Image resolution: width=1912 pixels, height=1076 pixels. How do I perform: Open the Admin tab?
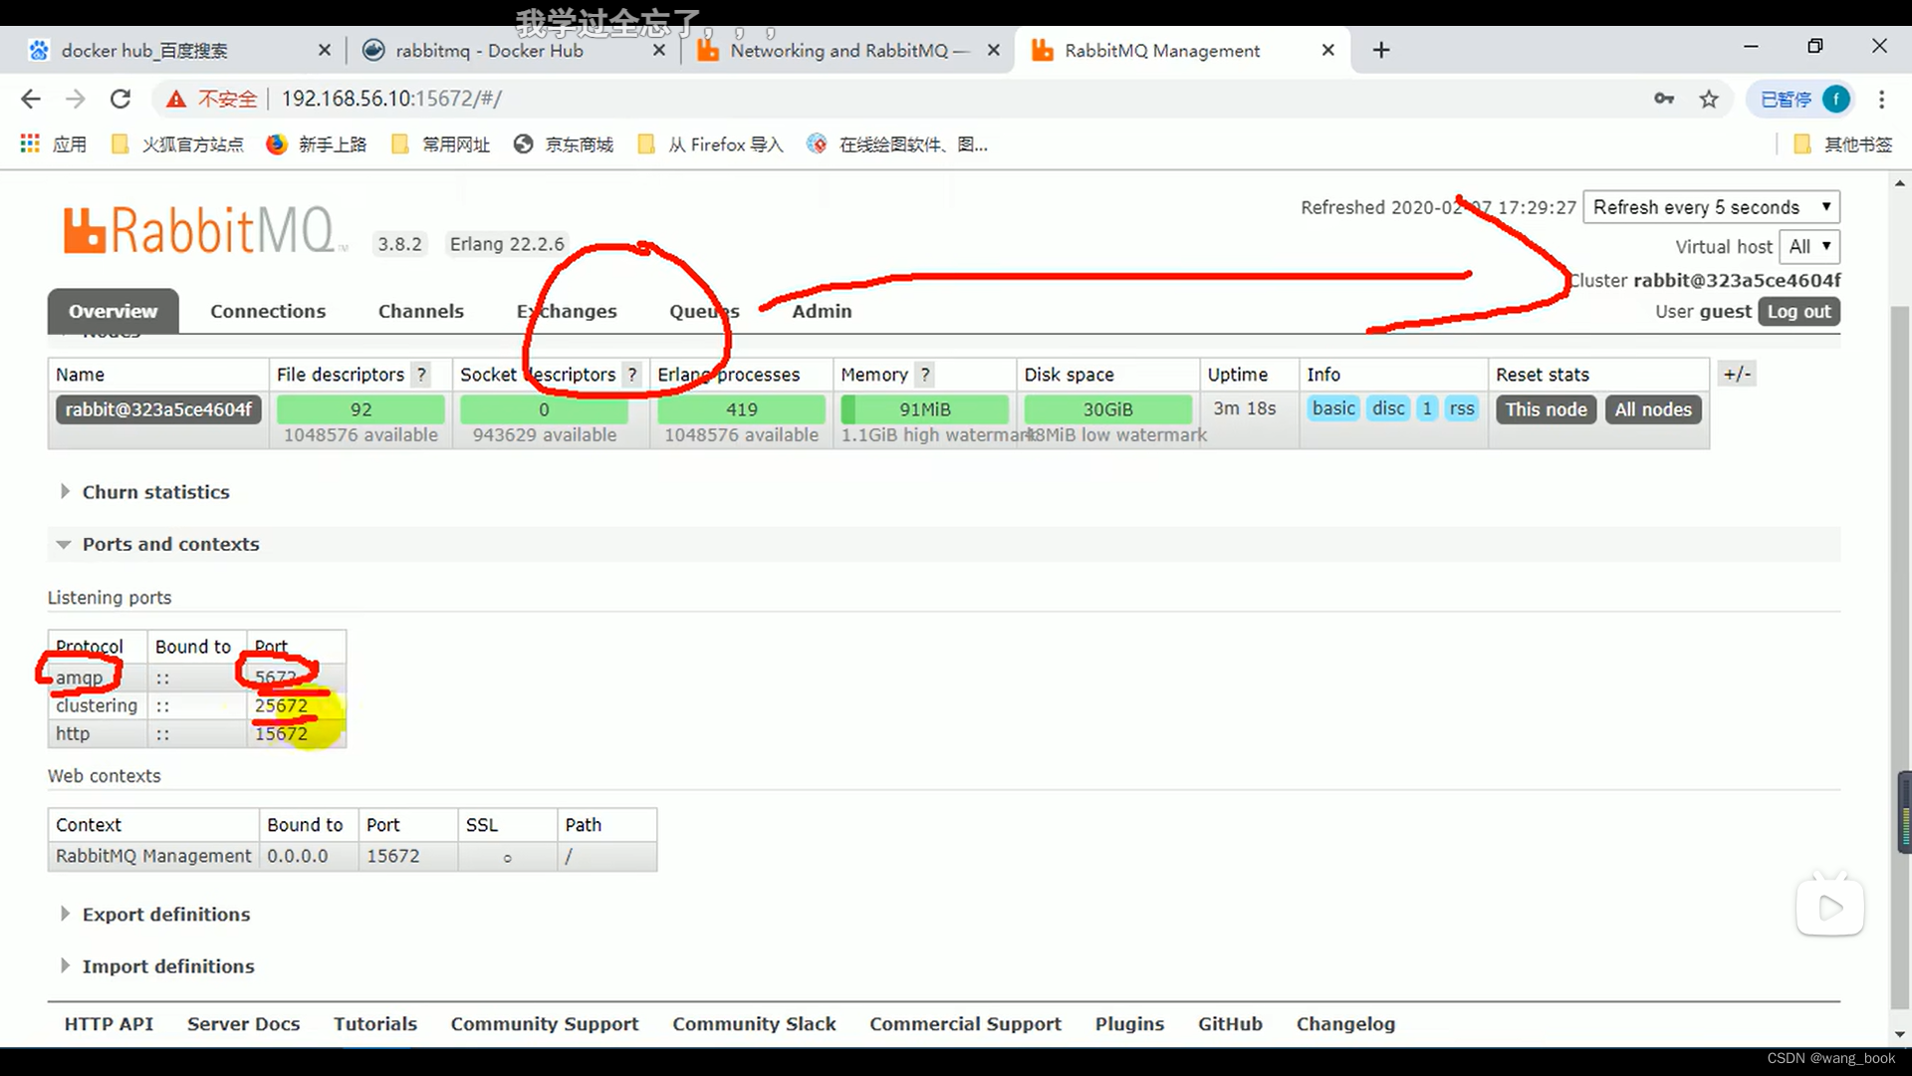[822, 311]
